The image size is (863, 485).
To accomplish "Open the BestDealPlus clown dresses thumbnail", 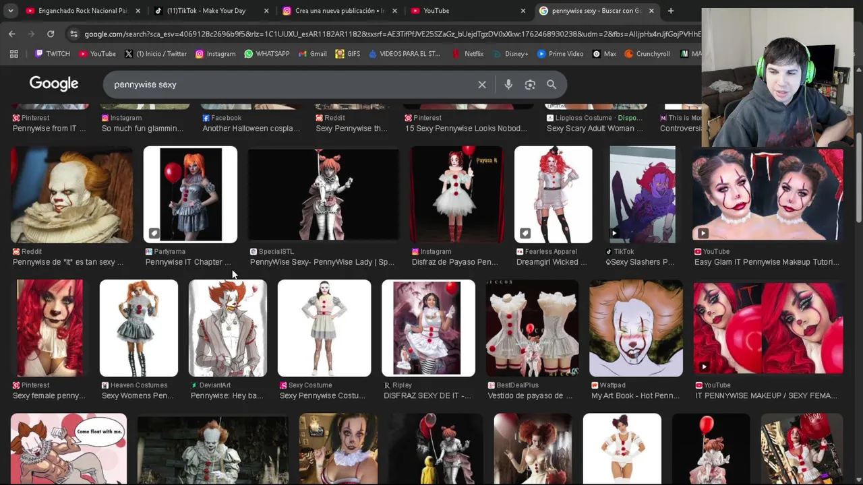I will [x=532, y=328].
